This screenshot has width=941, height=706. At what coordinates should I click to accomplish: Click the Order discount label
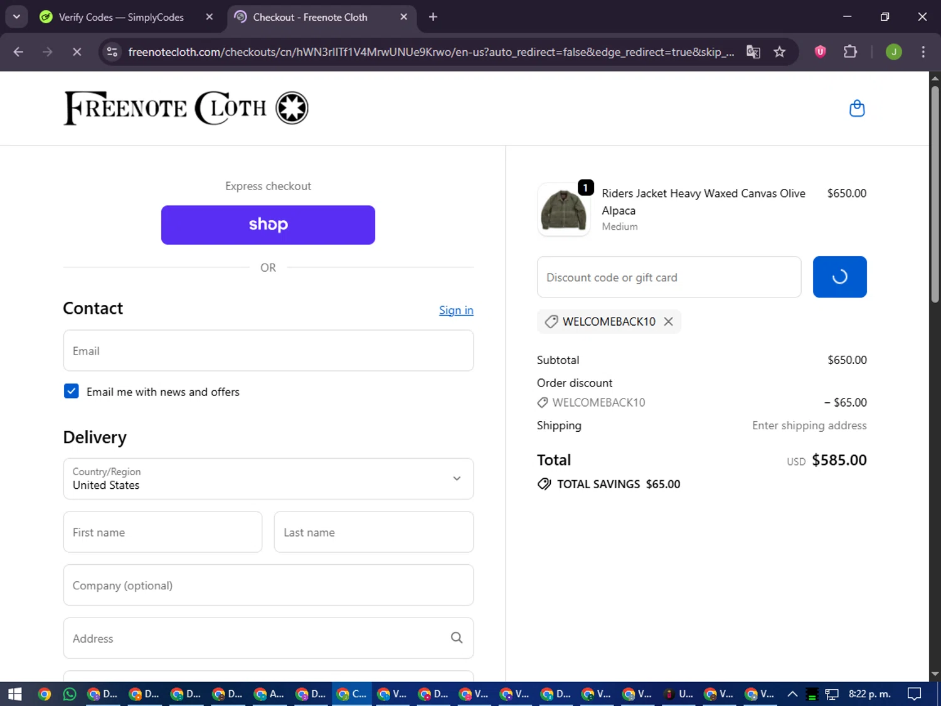575,383
